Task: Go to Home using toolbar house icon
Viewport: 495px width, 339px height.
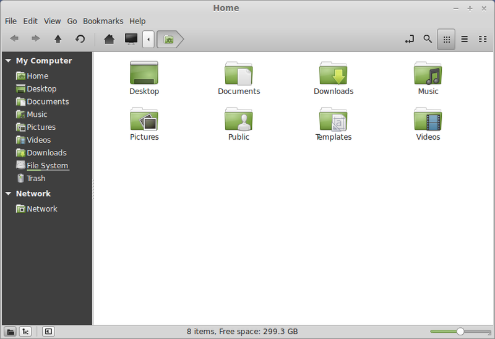Action: [x=110, y=39]
